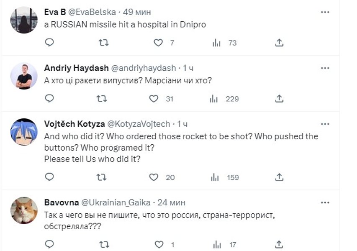The width and height of the screenshot is (357, 251).
Task: Like Andriy Haydash's tweet with 31 likes
Action: (154, 99)
